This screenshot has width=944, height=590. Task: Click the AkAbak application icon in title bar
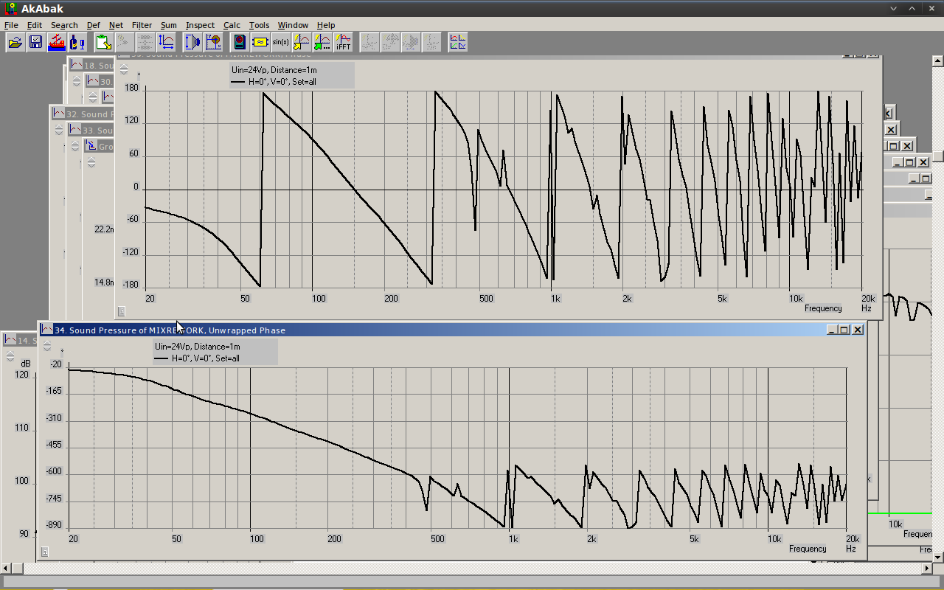[x=11, y=8]
